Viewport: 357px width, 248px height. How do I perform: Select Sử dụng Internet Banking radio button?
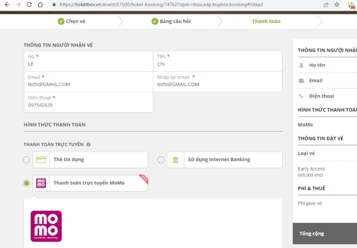161,159
